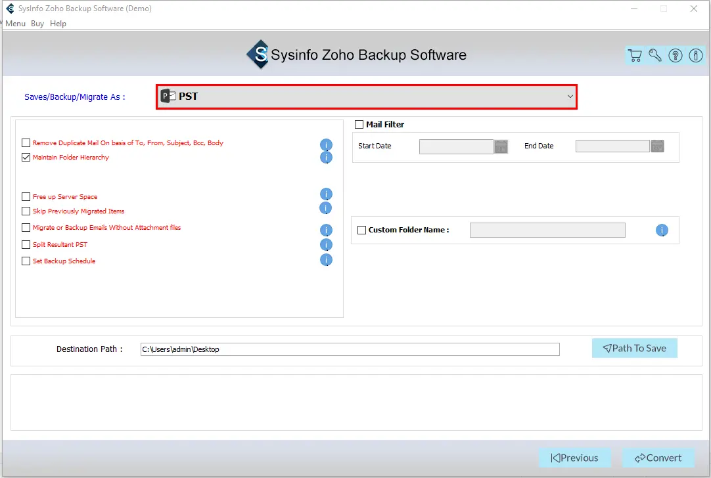Enable the Mail Filter checkbox
This screenshot has height=478, width=711.
click(x=359, y=124)
